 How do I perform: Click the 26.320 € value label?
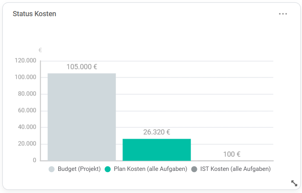pos(157,132)
